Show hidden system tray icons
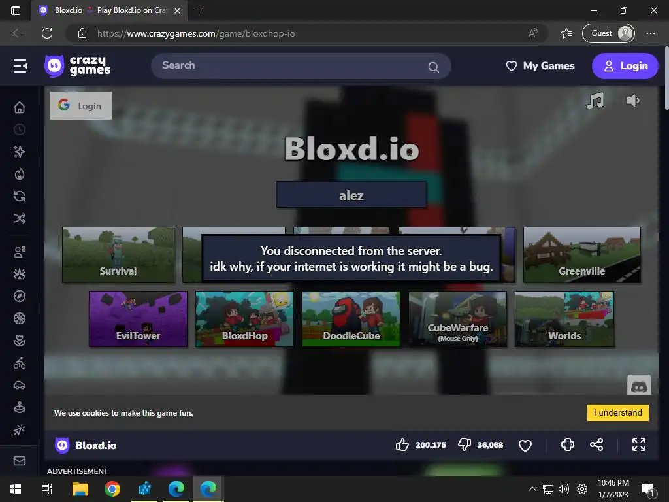 (532, 489)
